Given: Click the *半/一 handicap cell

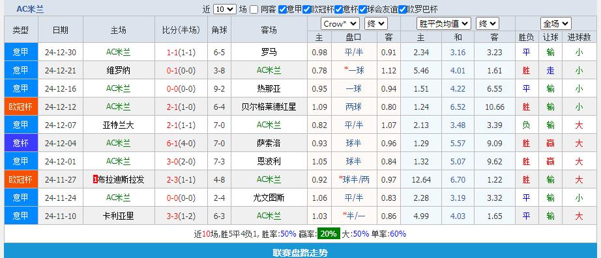Looking at the screenshot, I should coord(354,216).
